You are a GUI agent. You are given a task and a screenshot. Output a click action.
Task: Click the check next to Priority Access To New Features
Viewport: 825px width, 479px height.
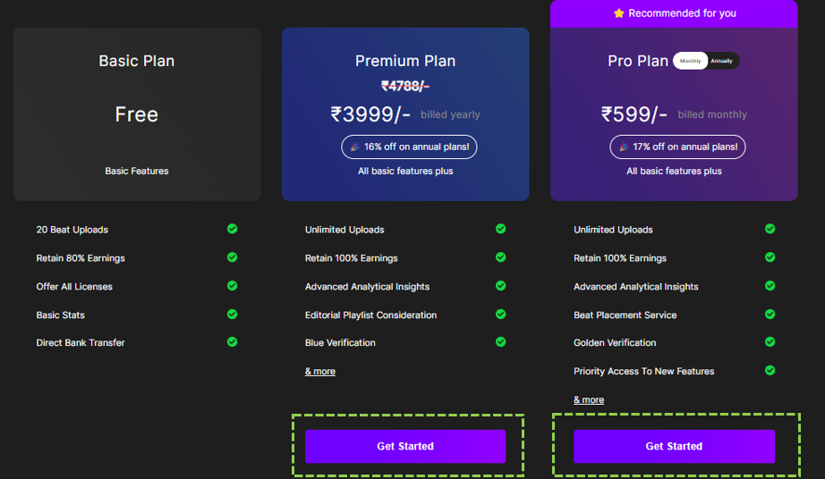(x=770, y=370)
